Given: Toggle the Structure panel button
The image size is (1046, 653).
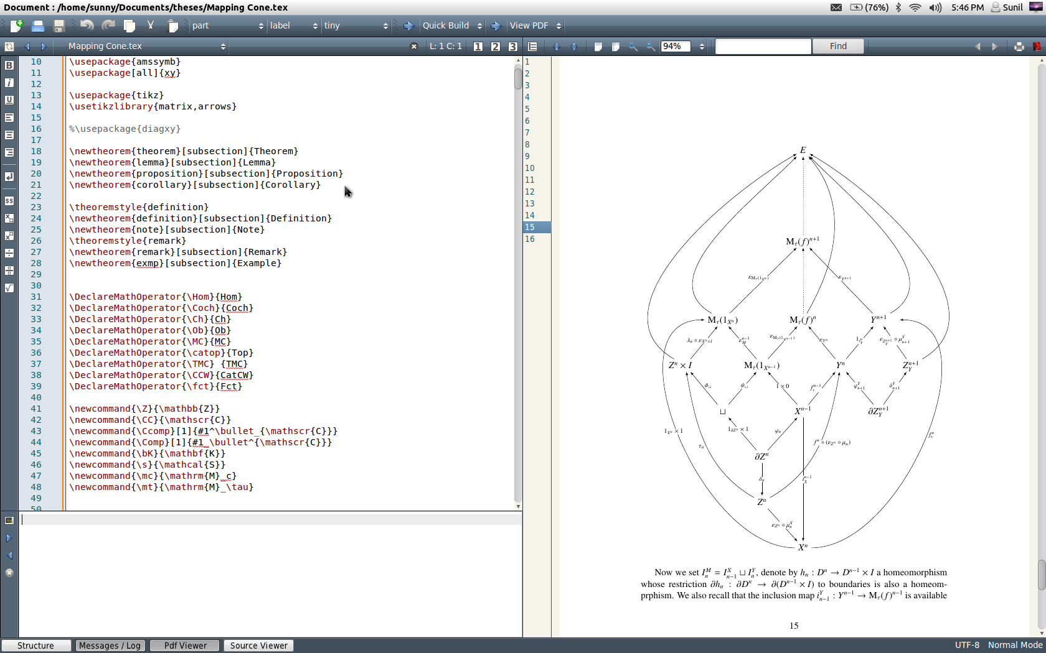Looking at the screenshot, I should point(36,646).
